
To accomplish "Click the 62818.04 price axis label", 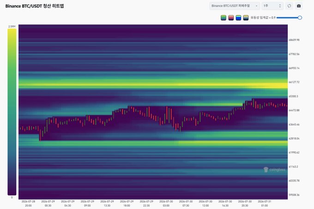I will [x=294, y=138].
